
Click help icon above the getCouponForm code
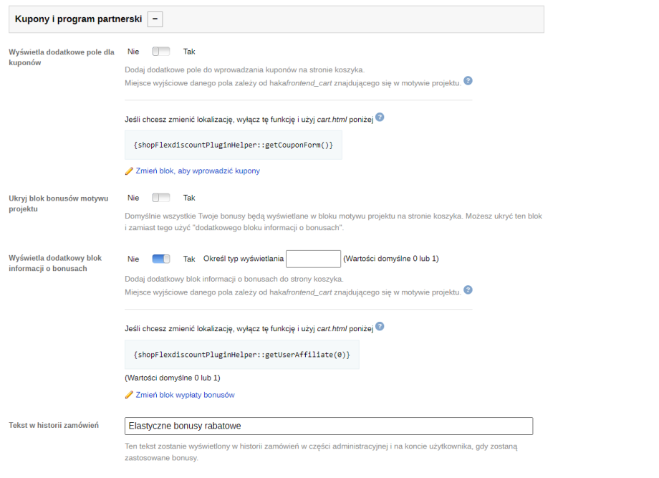(380, 117)
